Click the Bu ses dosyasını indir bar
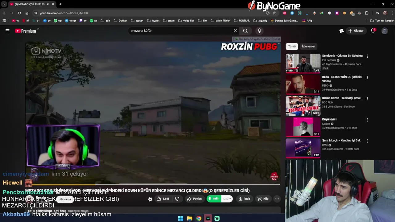This screenshot has width=395, height=222. pyautogui.click(x=253, y=39)
